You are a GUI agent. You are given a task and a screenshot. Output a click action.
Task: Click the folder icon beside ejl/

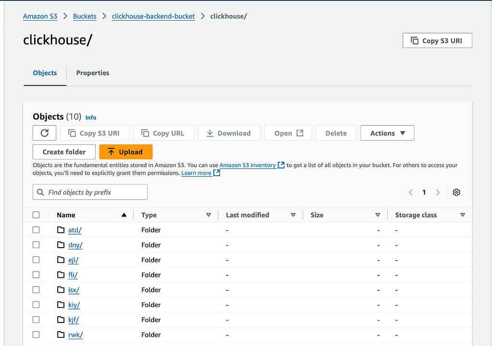pos(61,260)
